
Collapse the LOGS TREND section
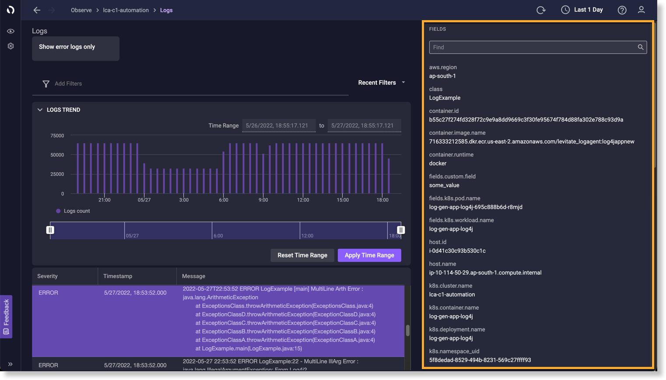click(40, 110)
